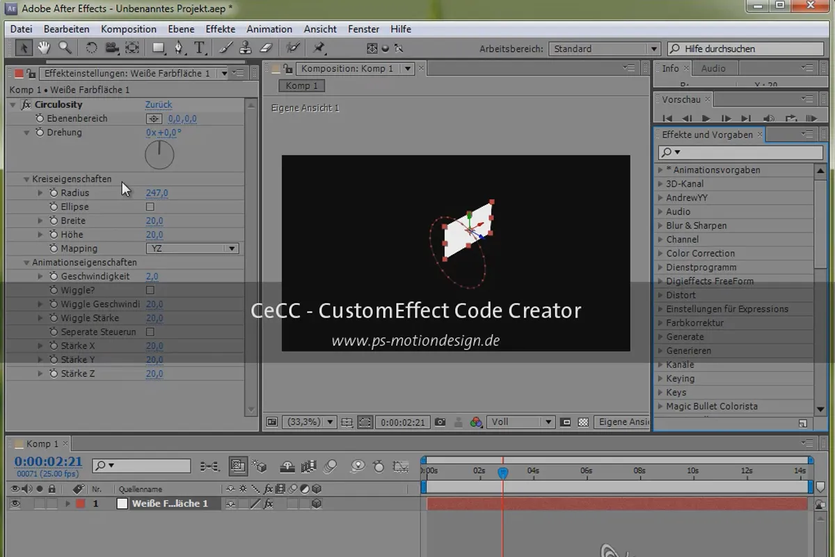Toggle the fx effects switch of layer 1
Screen dimensions: 835x557
[x=269, y=503]
